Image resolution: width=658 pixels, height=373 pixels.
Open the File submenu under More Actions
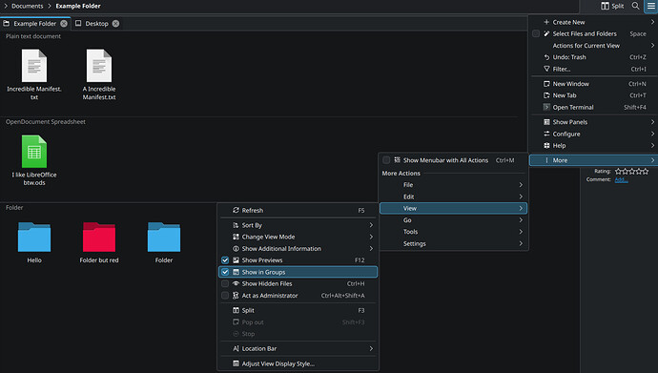click(x=454, y=185)
